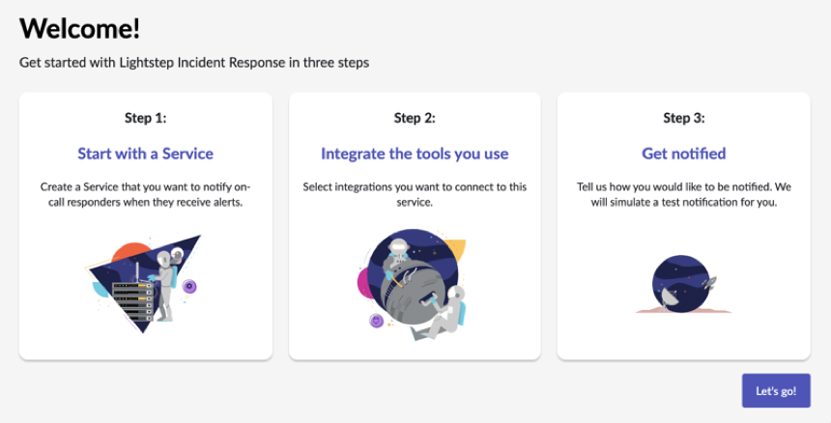Viewport: 831px width, 423px height.
Task: Click the Welcome! page title
Action: point(79,28)
